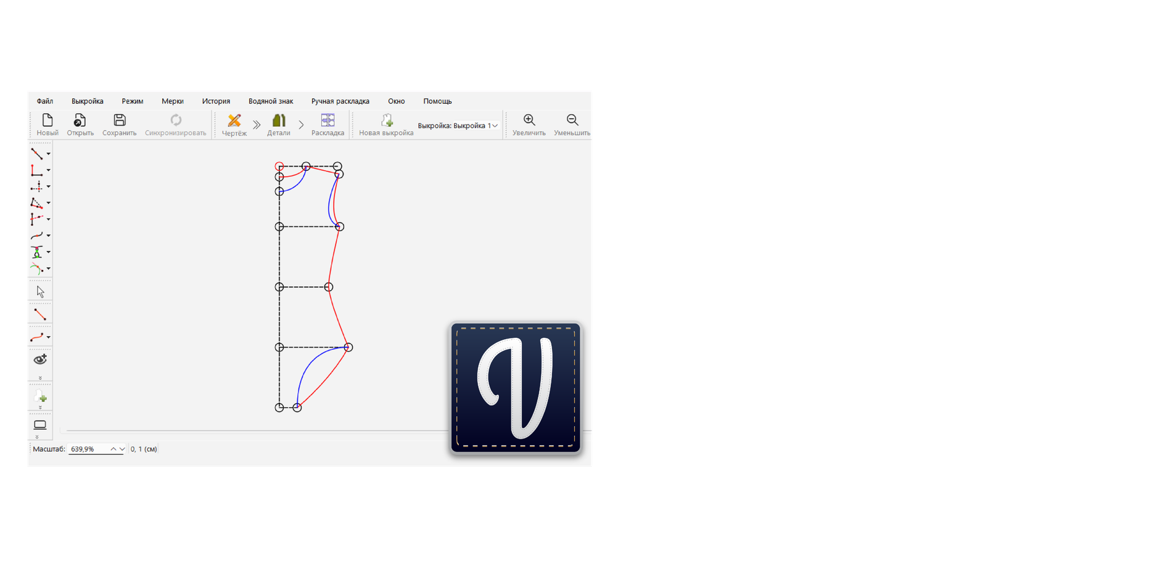Switch to Детали pieces mode
The height and width of the screenshot is (587, 1175).
(279, 125)
